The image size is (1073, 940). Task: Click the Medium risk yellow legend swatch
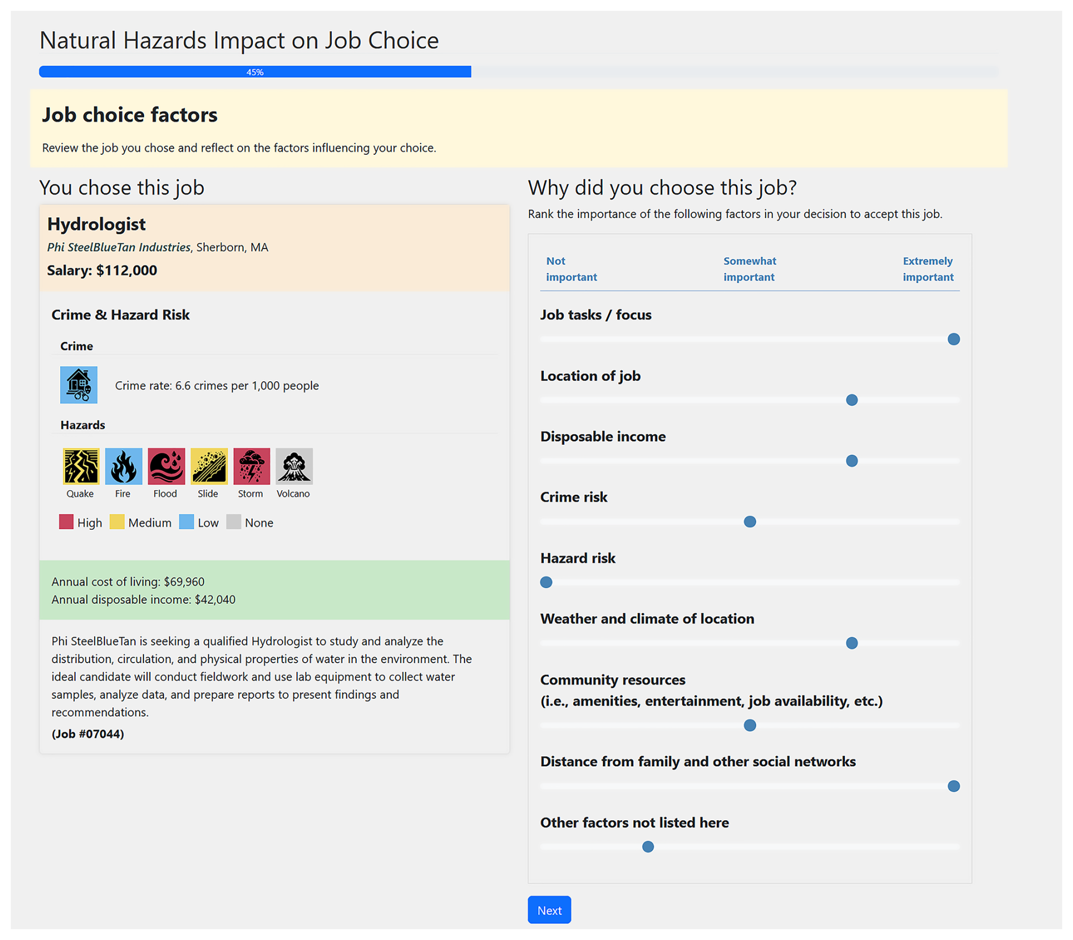point(117,522)
